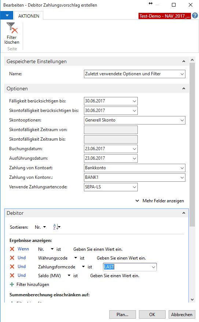Screen dimensions: 199x322
Task: Maximize the dialog window
Action: coord(174,5)
